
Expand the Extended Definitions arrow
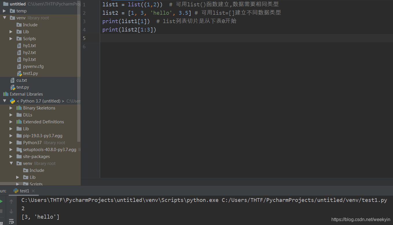[11, 122]
